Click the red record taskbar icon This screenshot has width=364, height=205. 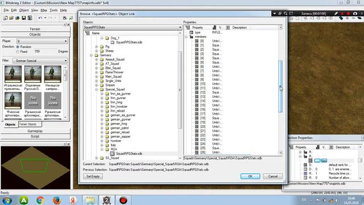pyautogui.click(x=123, y=200)
